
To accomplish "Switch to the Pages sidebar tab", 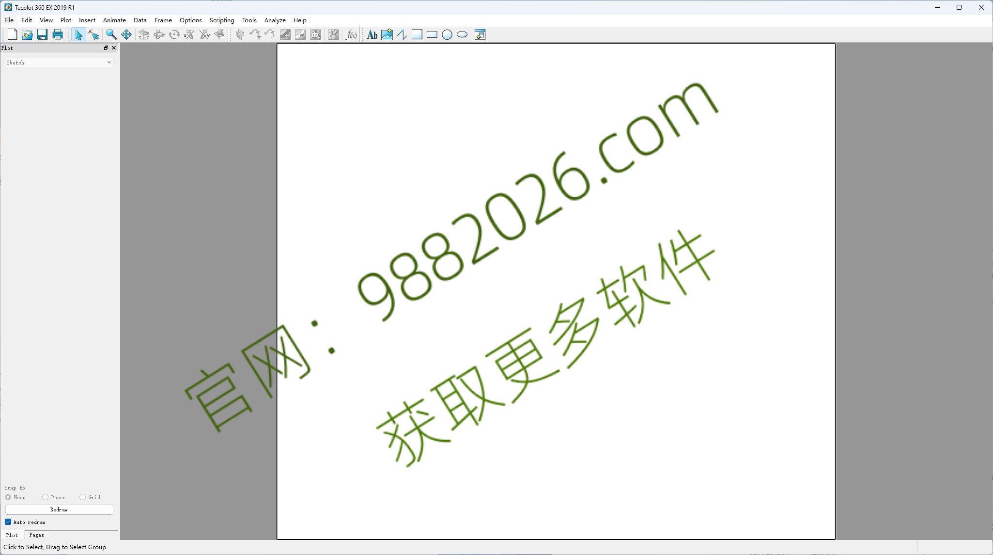I will click(36, 535).
